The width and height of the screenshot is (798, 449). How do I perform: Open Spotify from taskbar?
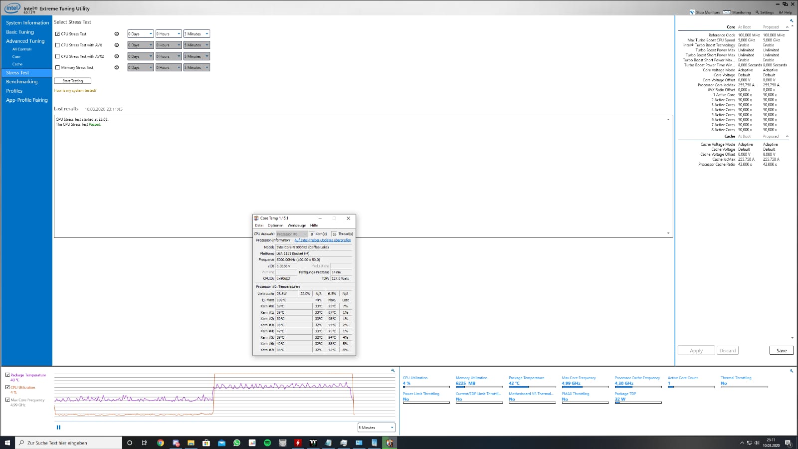(267, 443)
